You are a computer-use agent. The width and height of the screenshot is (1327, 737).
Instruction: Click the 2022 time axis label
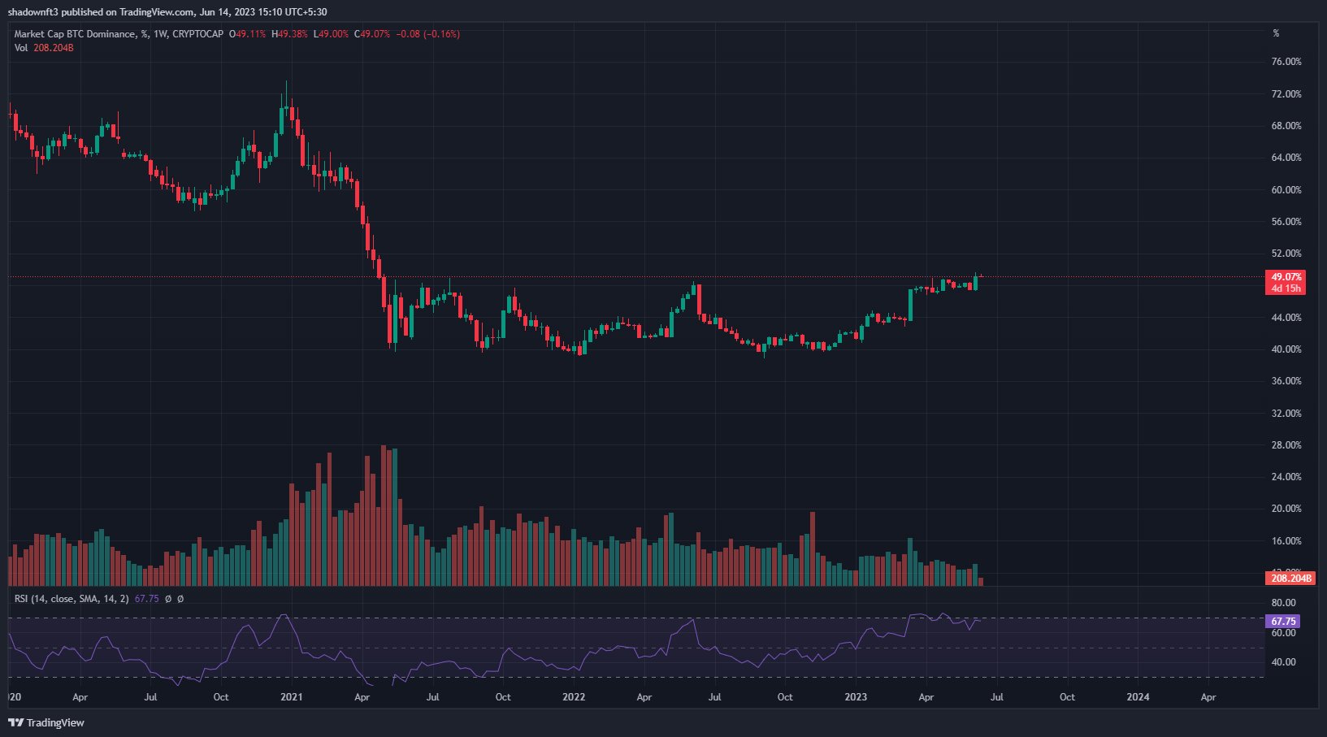[574, 697]
